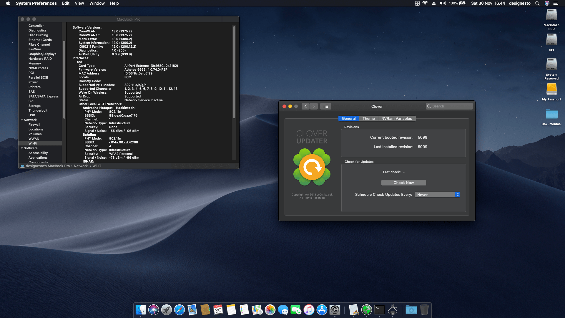
Task: Open Clover Configurator icon in Dock
Action: (x=367, y=310)
